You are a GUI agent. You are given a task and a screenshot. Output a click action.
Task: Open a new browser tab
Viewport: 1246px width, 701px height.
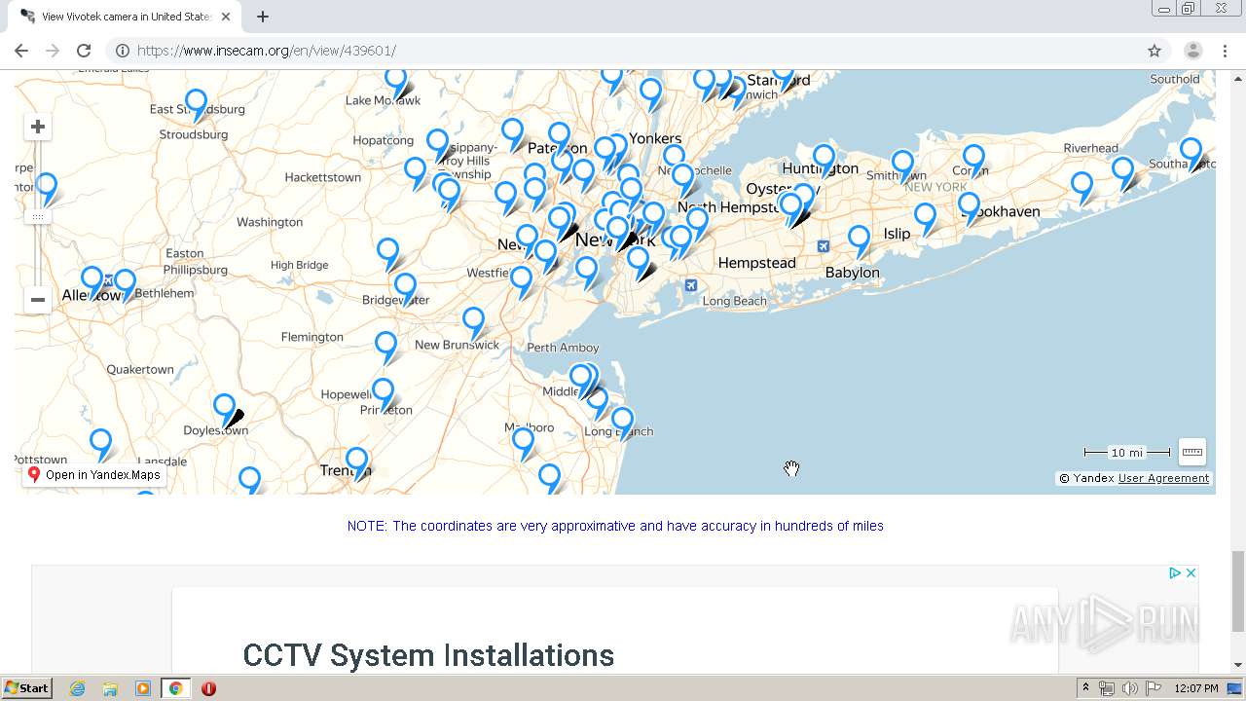[x=262, y=17]
